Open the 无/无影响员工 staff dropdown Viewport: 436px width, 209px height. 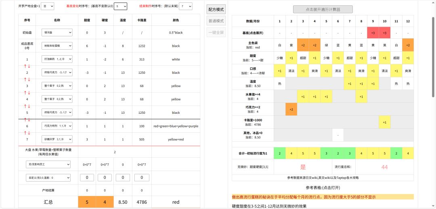48,165
